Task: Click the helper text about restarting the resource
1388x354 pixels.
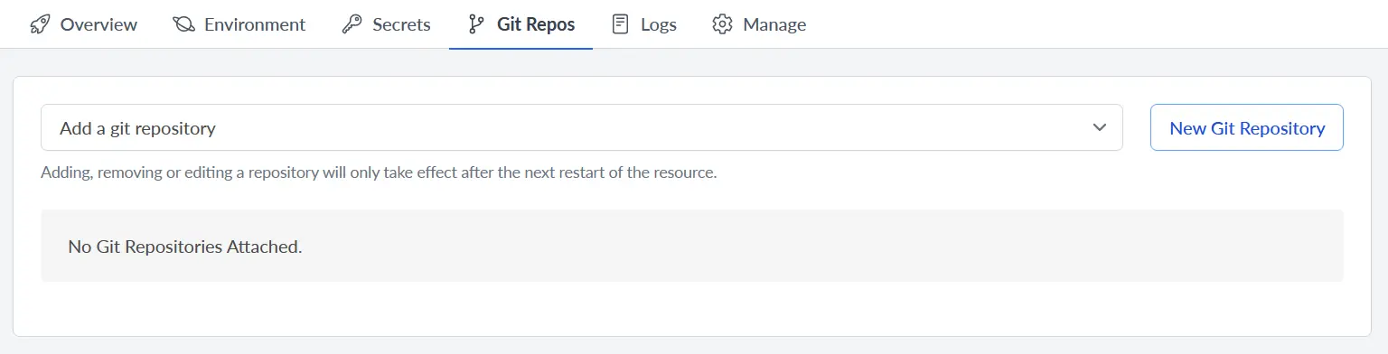Action: point(379,172)
